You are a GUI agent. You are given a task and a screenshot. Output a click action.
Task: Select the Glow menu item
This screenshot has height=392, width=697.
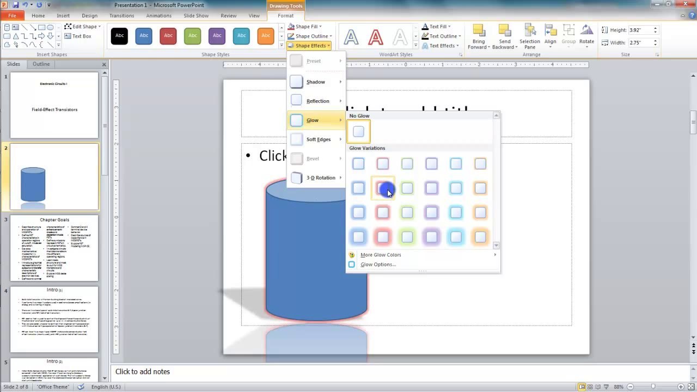click(x=316, y=120)
